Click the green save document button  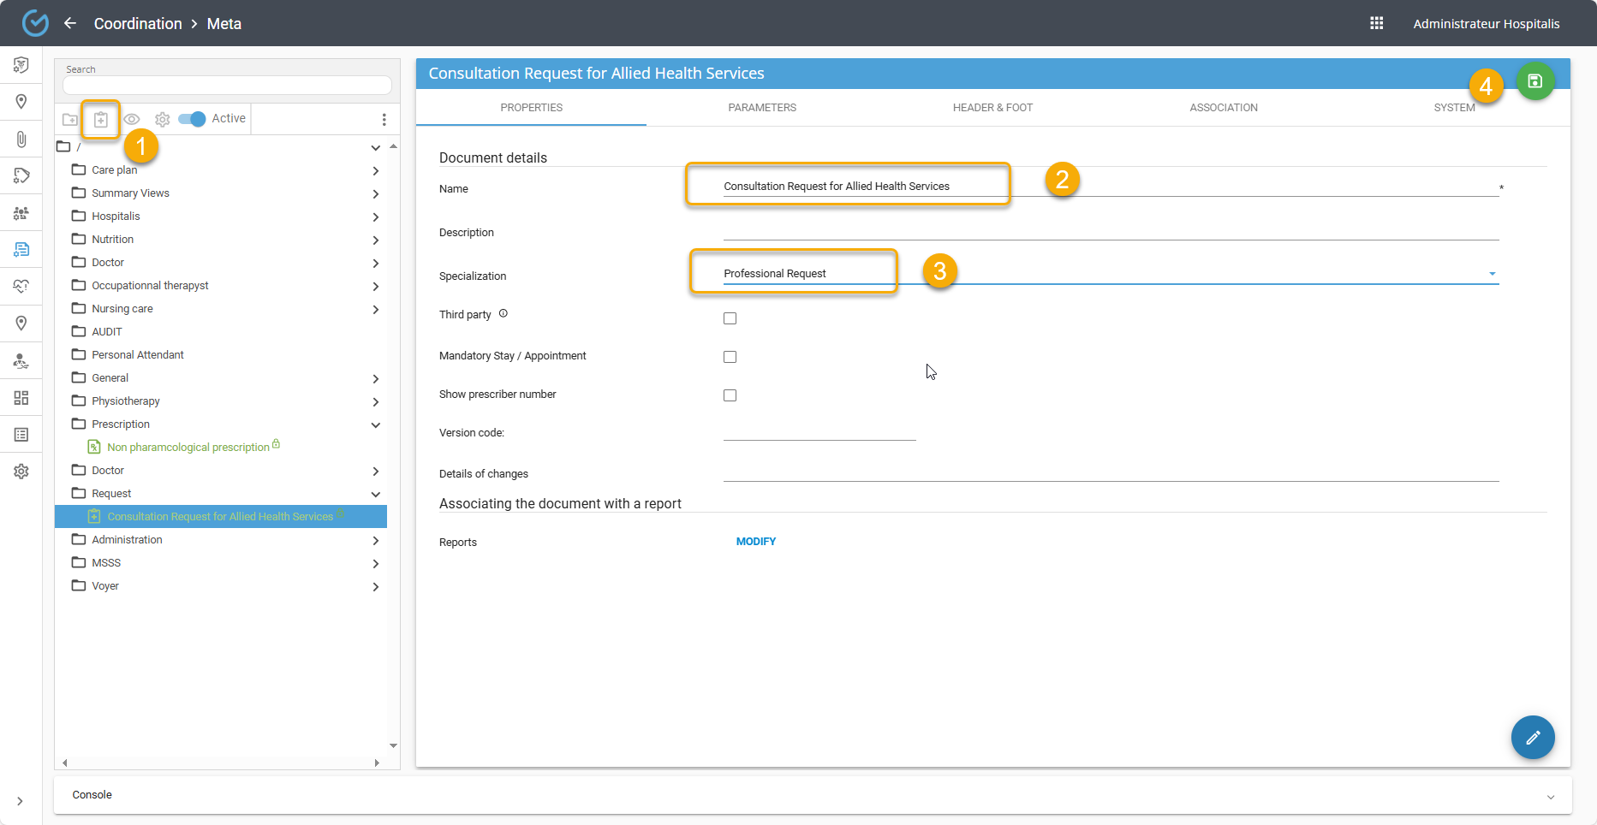click(x=1534, y=81)
